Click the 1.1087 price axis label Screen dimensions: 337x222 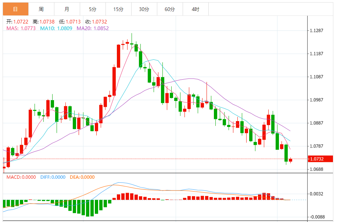point(316,77)
